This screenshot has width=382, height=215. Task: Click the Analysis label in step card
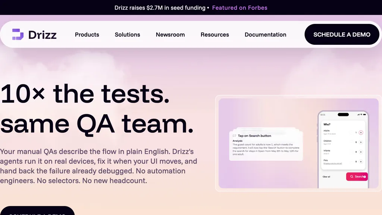(238, 141)
